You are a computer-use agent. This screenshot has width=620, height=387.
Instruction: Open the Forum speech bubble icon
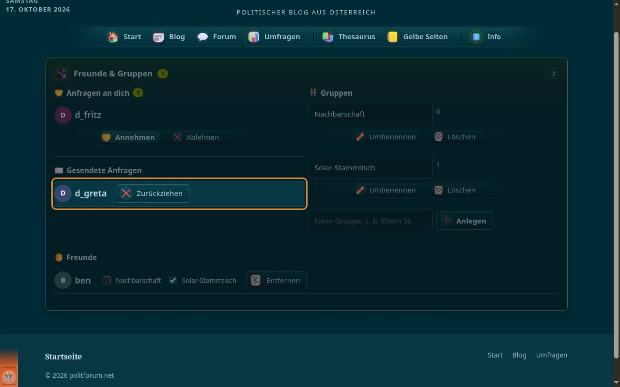(x=202, y=37)
